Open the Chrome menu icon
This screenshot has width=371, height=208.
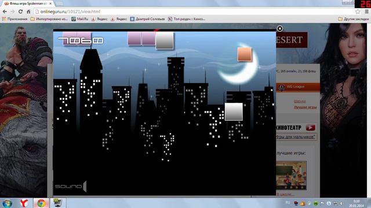[x=366, y=12]
